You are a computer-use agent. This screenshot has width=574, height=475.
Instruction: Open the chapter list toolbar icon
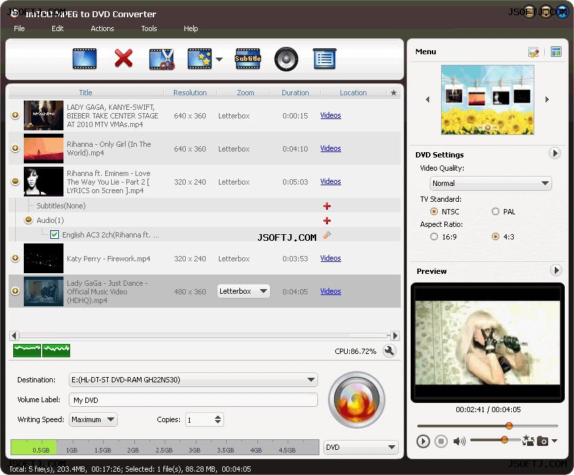tap(325, 59)
